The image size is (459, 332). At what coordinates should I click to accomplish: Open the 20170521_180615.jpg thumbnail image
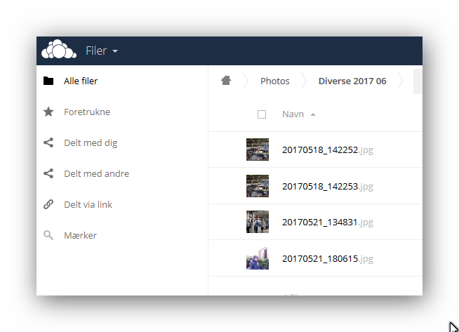point(258,258)
